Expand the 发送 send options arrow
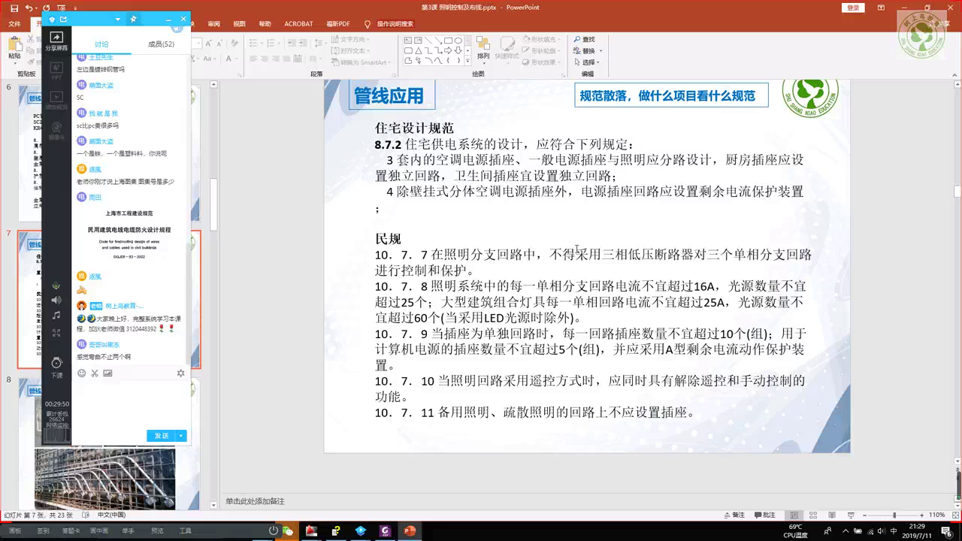 181,436
